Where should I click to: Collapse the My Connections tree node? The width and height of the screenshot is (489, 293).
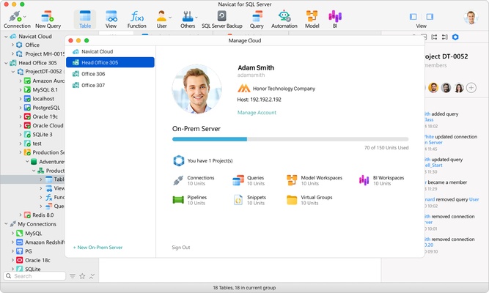[x=6, y=224]
